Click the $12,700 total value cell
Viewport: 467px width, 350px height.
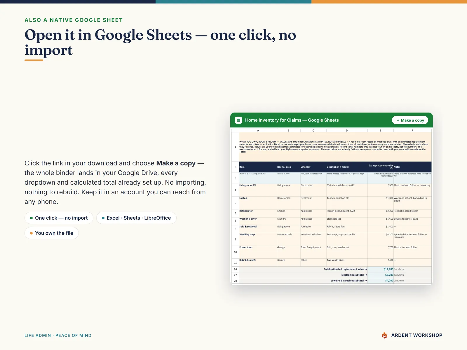(x=380, y=269)
